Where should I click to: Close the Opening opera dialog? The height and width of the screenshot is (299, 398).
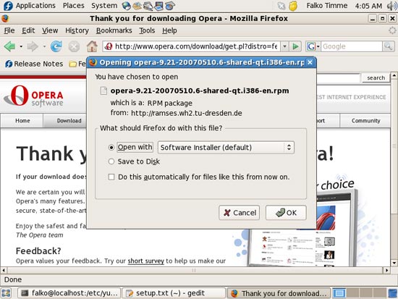pos(310,62)
